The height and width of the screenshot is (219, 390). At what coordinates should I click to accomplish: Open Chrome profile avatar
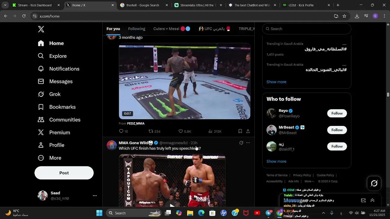(x=375, y=16)
